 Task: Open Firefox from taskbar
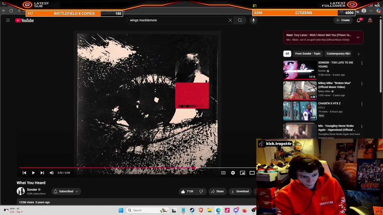point(244,210)
